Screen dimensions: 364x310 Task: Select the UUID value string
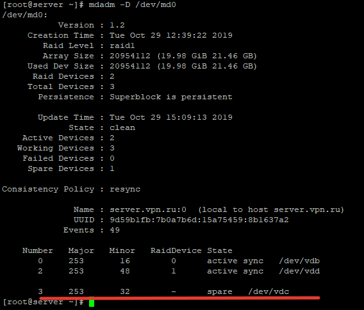199,220
